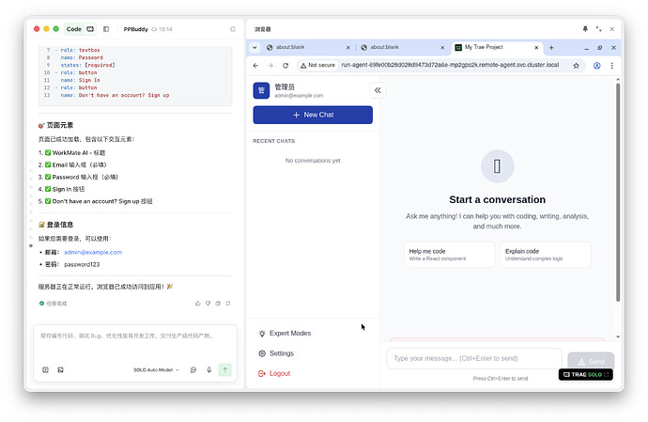
Task: Start a New Chat
Action: pyautogui.click(x=313, y=115)
